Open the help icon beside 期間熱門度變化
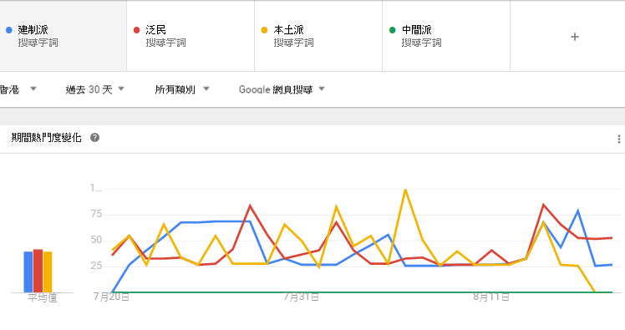 (x=94, y=138)
